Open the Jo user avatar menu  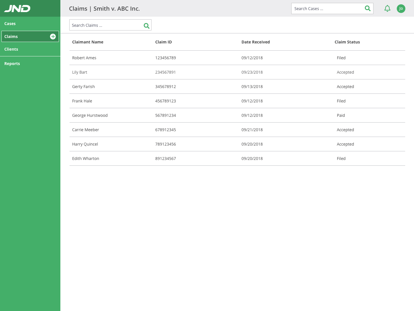pos(401,9)
